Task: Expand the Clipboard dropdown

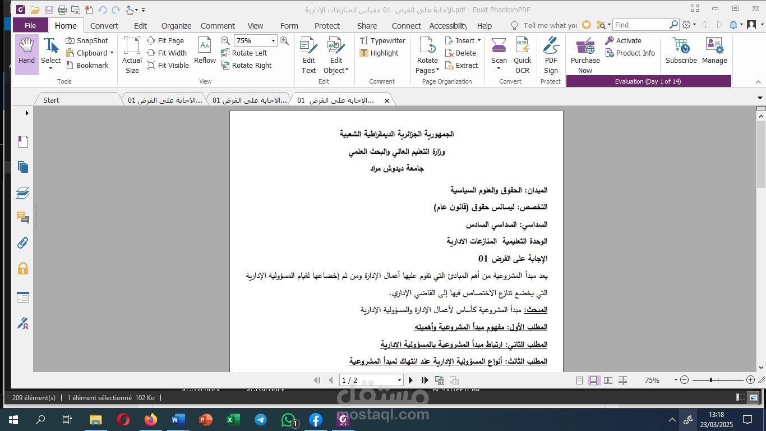Action: click(x=112, y=53)
